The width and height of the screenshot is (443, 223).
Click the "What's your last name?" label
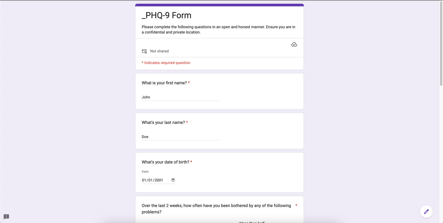tap(163, 122)
